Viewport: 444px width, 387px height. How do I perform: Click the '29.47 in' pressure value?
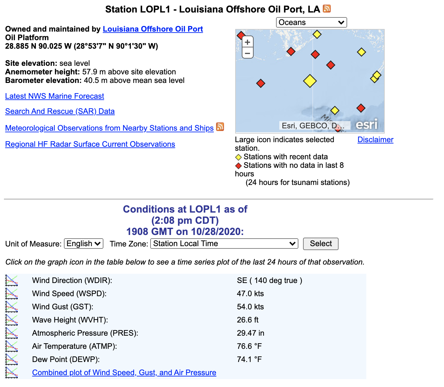(x=251, y=333)
